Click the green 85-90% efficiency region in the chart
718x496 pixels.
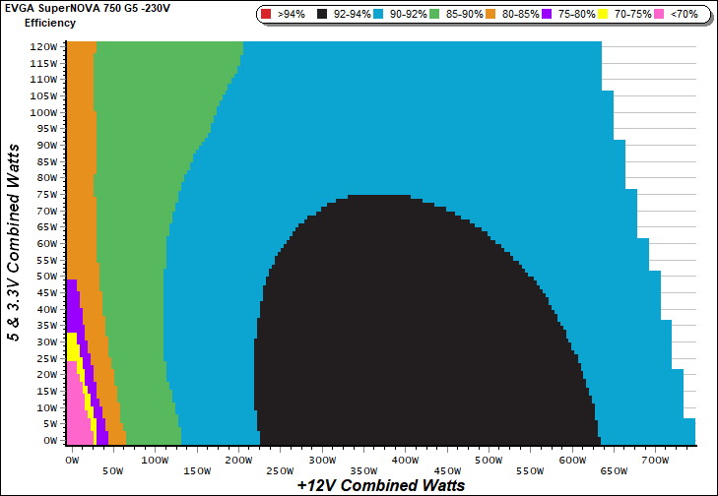pyautogui.click(x=138, y=246)
